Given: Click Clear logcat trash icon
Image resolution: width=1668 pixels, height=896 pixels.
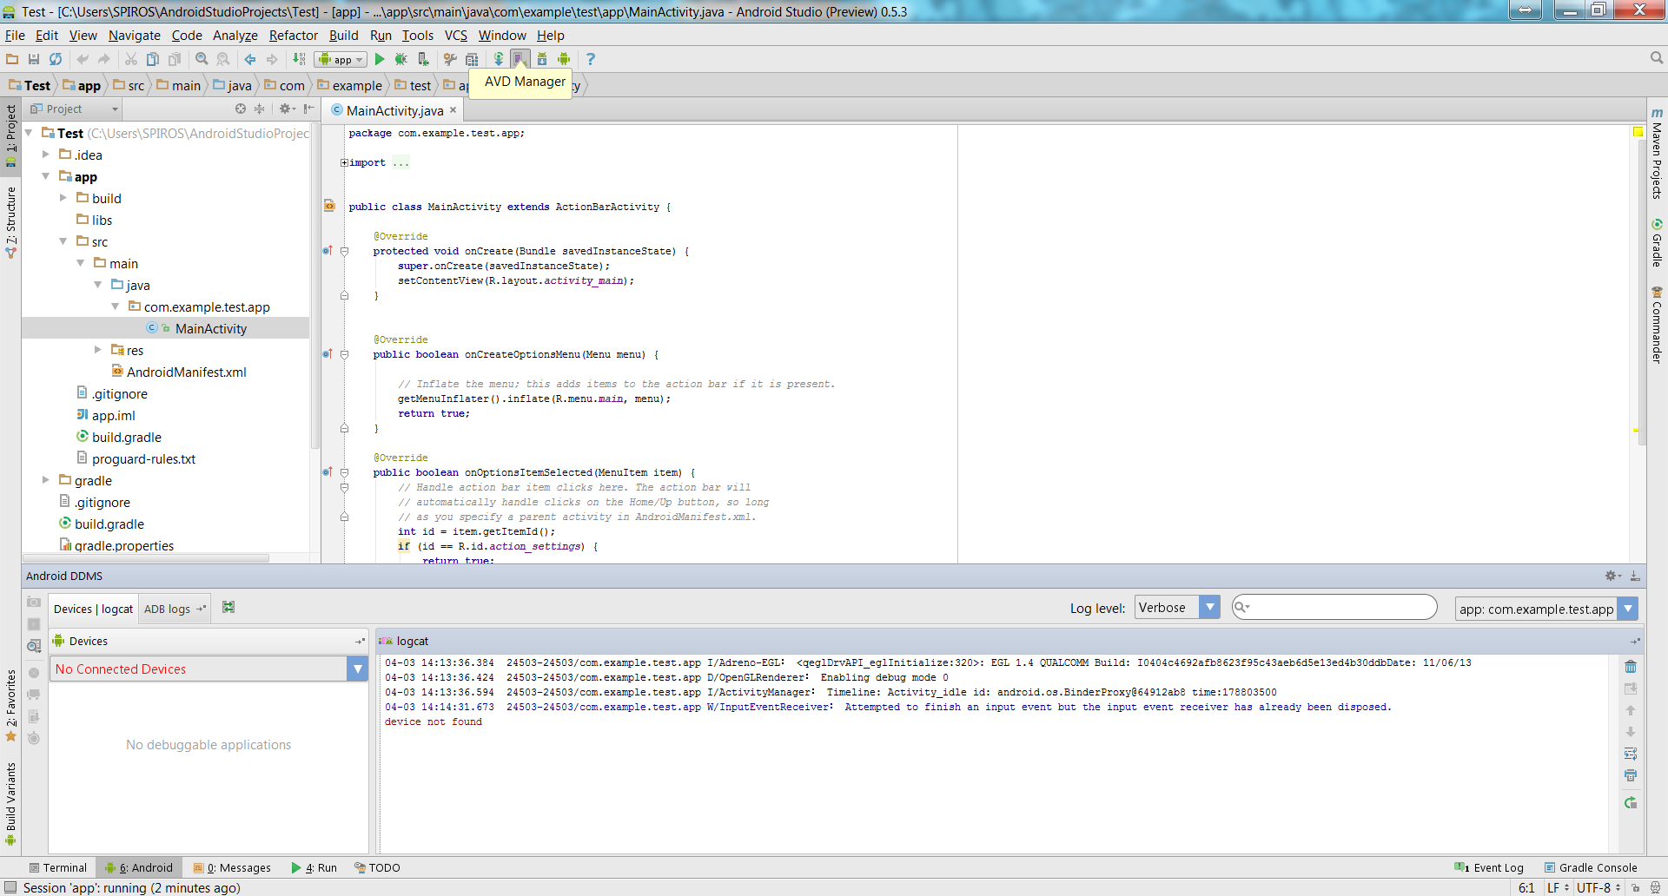Looking at the screenshot, I should point(1631,667).
